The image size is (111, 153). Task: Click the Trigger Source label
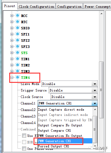pyautogui.click(x=34, y=91)
